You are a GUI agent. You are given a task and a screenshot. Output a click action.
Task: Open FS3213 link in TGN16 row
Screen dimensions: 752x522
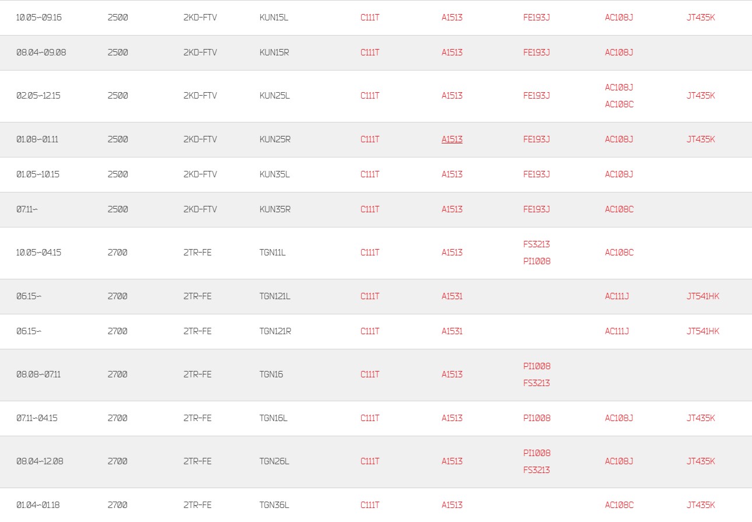pos(537,383)
